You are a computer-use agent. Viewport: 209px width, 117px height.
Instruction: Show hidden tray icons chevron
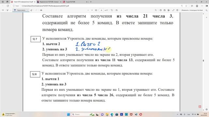coord(177,114)
